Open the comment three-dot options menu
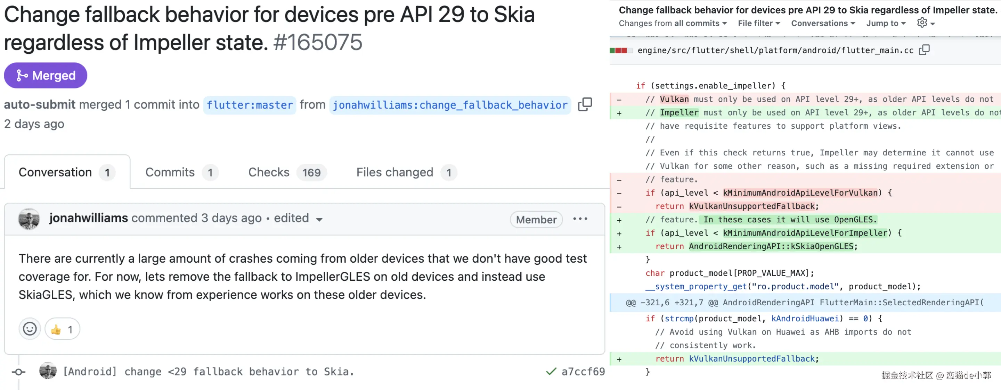This screenshot has width=1001, height=390. pyautogui.click(x=580, y=219)
